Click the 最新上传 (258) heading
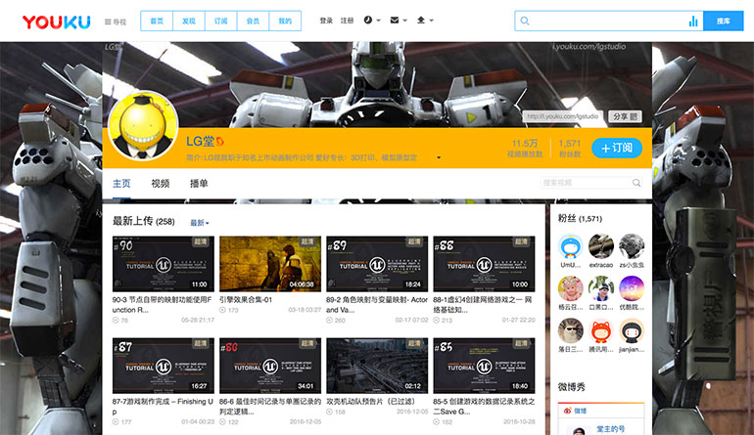The height and width of the screenshot is (435, 754). tap(143, 221)
